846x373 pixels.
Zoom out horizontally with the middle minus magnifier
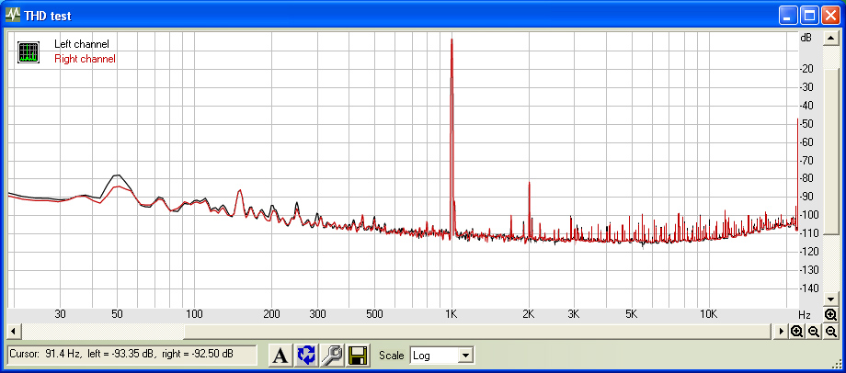pyautogui.click(x=814, y=331)
